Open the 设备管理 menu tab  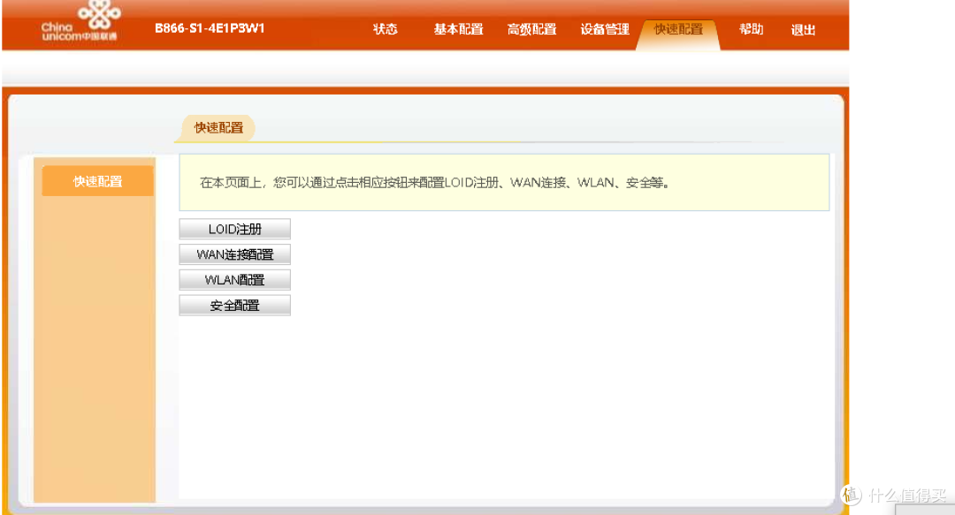pos(604,29)
